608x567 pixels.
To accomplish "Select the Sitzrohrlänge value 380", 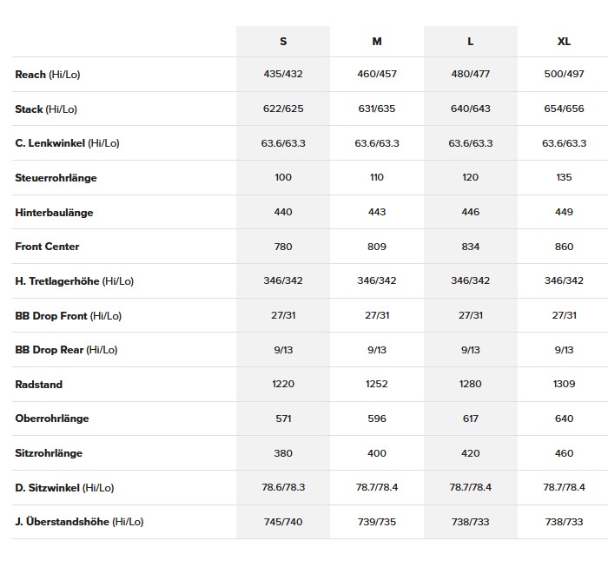I will (283, 453).
